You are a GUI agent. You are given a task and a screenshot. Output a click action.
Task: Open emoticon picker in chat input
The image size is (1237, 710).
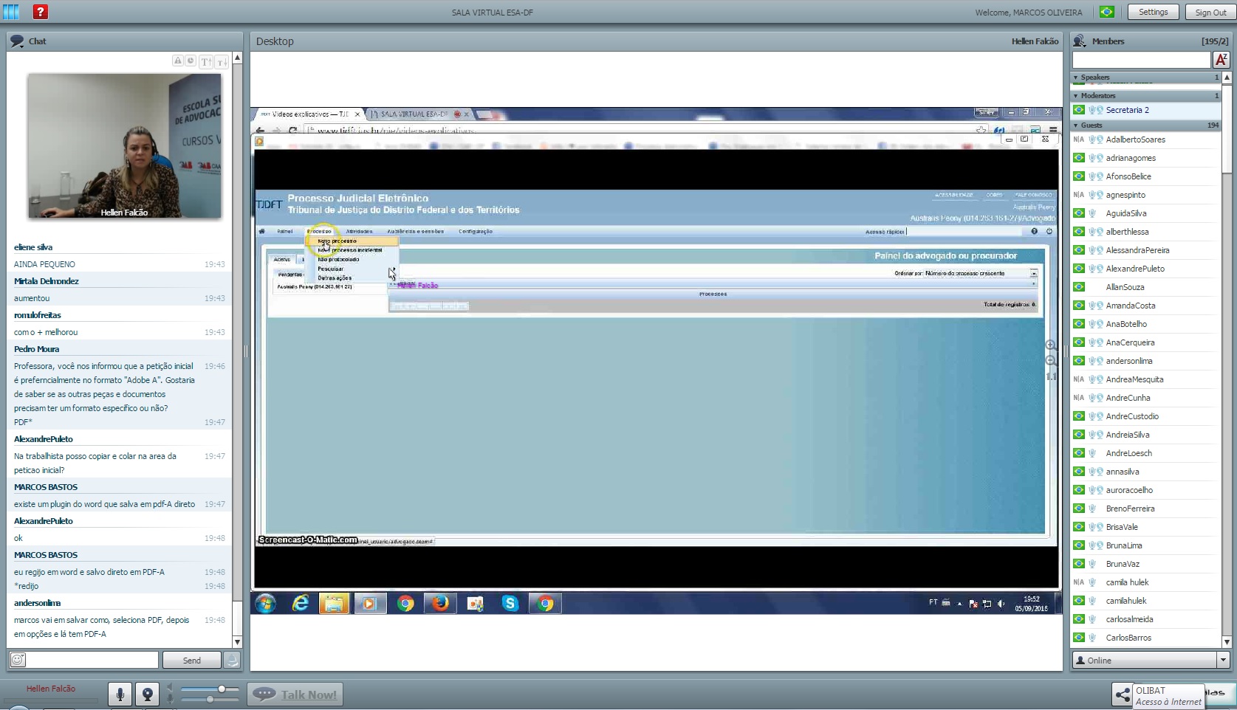coord(18,660)
